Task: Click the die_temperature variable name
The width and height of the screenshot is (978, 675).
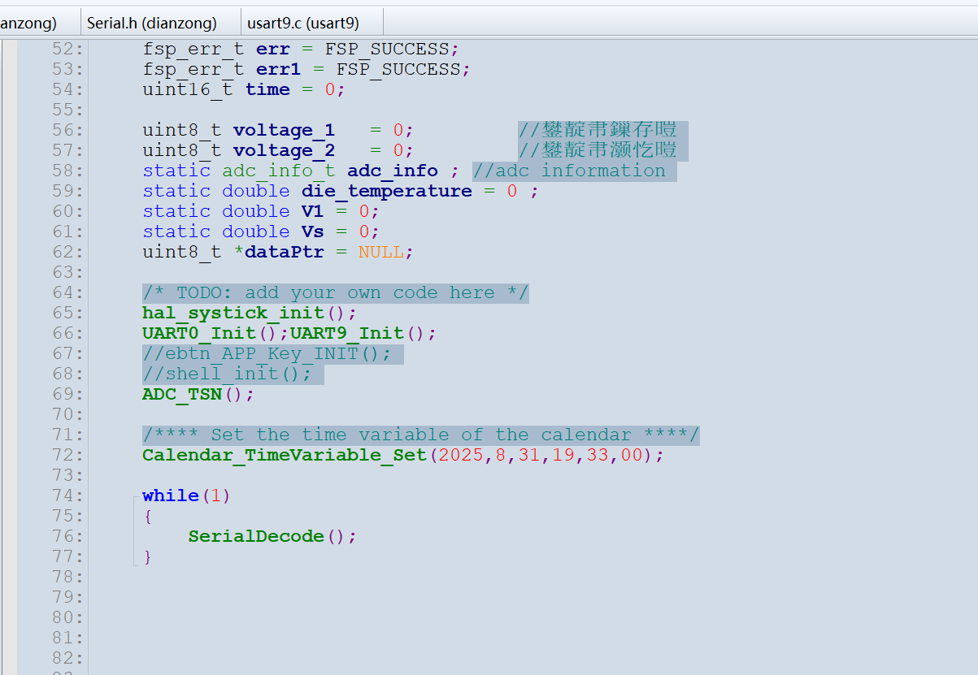Action: pyautogui.click(x=386, y=191)
